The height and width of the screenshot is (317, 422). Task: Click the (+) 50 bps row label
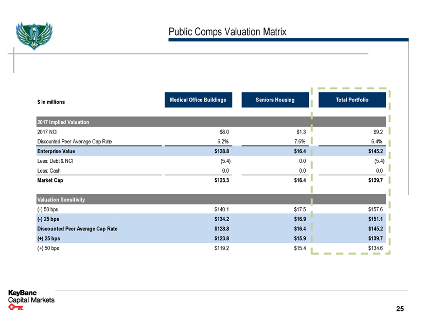coord(48,247)
